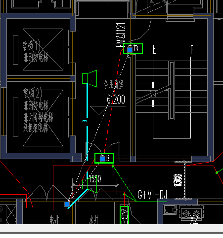Screen dimensions: 223x238
Task: Select the dimension text 1550
Action: [95, 179]
